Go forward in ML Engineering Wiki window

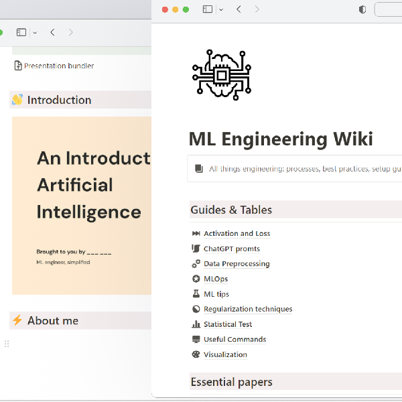[x=257, y=9]
